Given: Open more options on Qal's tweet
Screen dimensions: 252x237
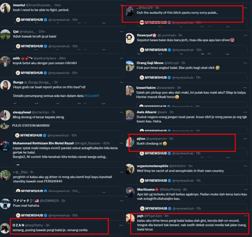Looking at the screenshot, I should [x=122, y=32].
